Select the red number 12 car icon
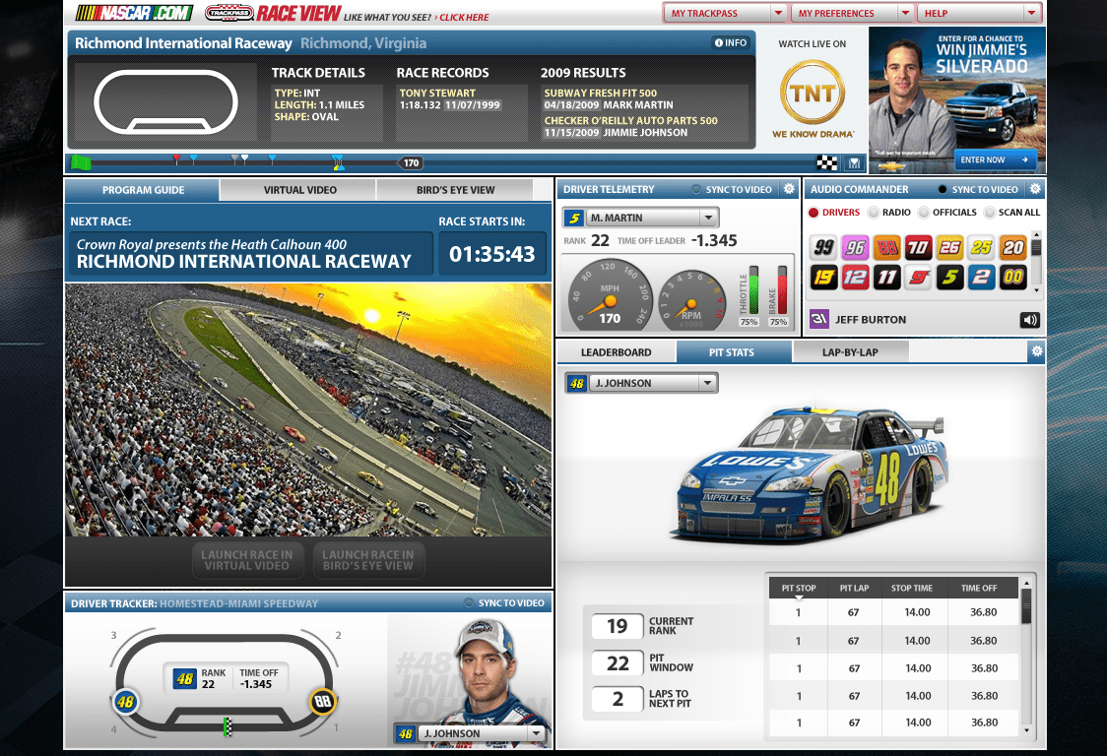 (x=855, y=278)
